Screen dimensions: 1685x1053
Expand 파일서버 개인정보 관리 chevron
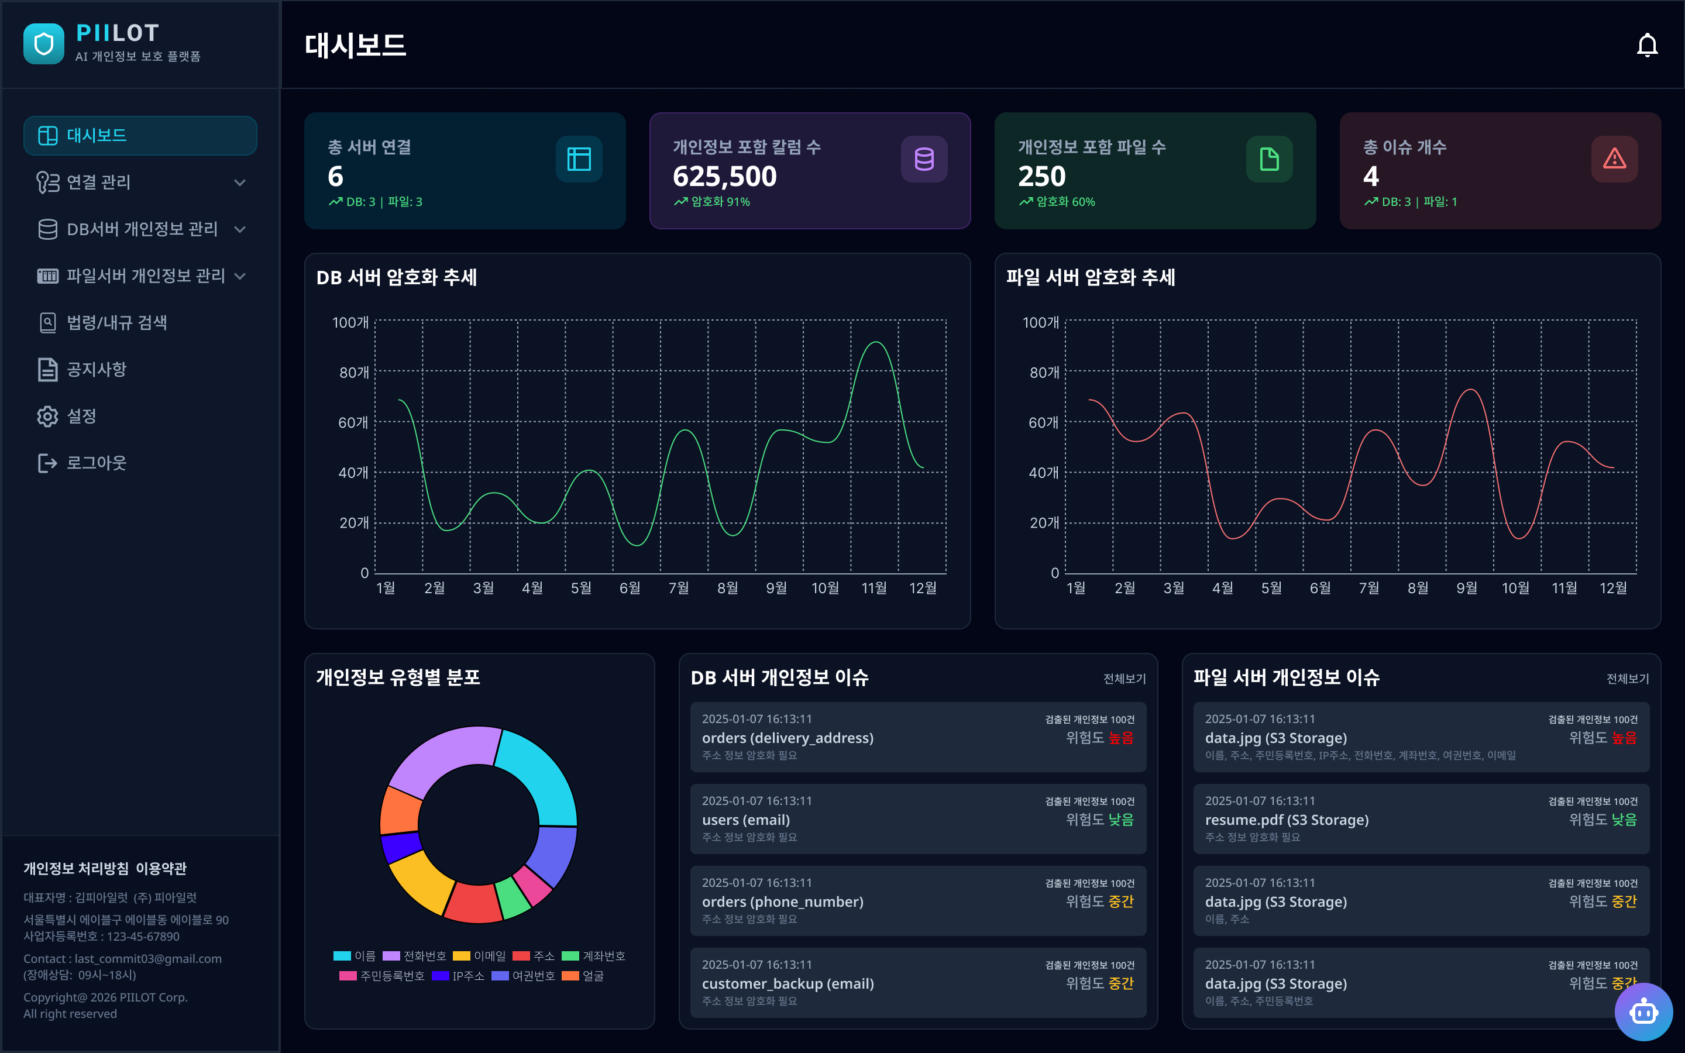240,276
